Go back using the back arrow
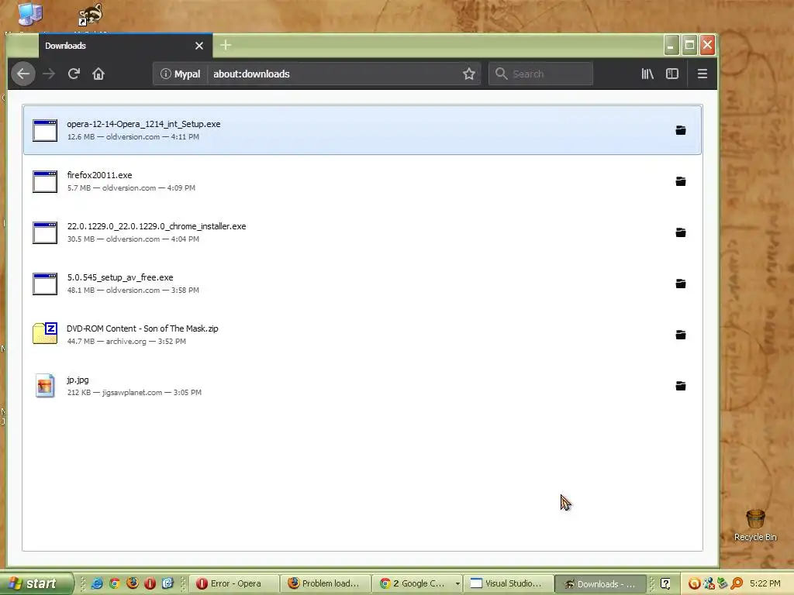The height and width of the screenshot is (595, 794). pos(23,74)
